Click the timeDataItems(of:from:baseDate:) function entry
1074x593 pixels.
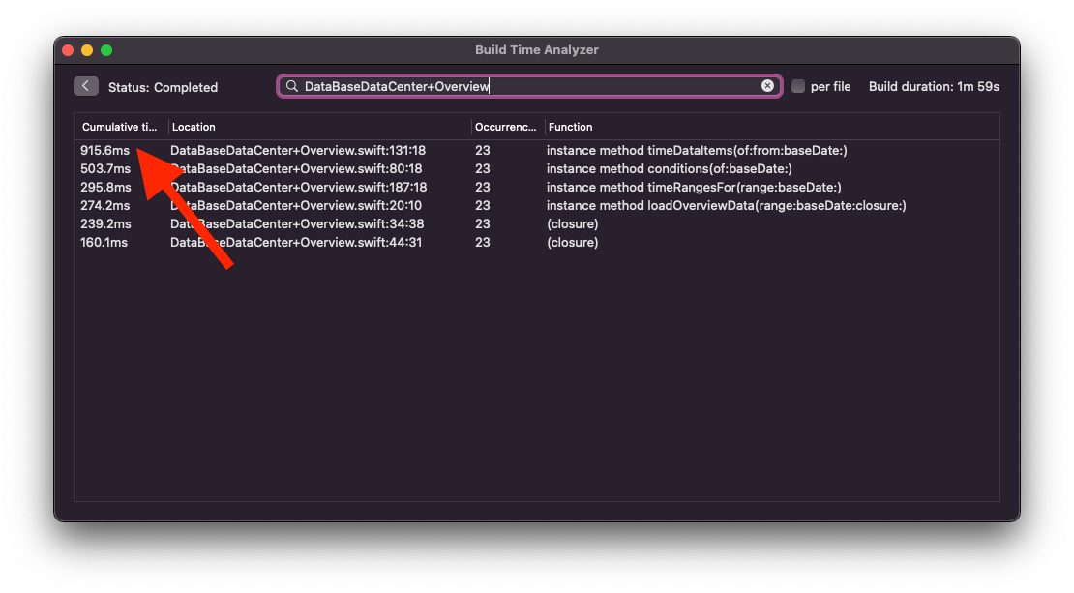coord(697,151)
